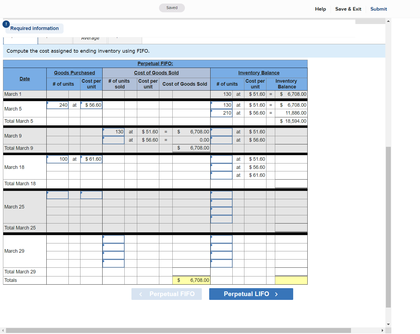Click the yellow Totals inventory balance field
This screenshot has width=420, height=334.
coord(291,280)
